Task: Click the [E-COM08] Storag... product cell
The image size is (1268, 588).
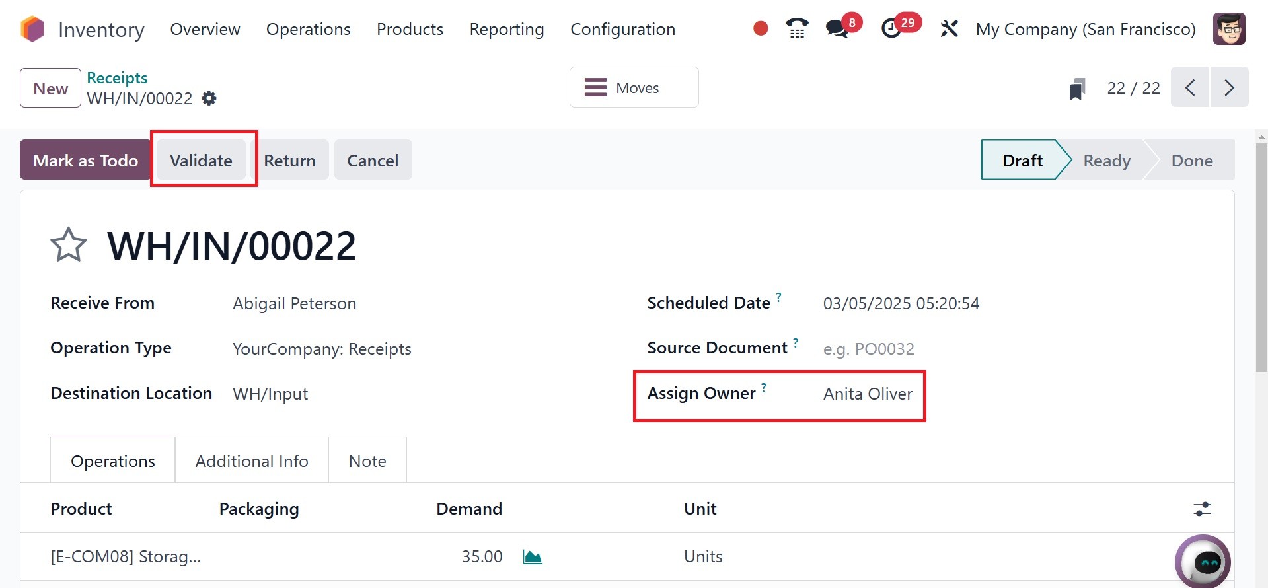Action: (126, 556)
